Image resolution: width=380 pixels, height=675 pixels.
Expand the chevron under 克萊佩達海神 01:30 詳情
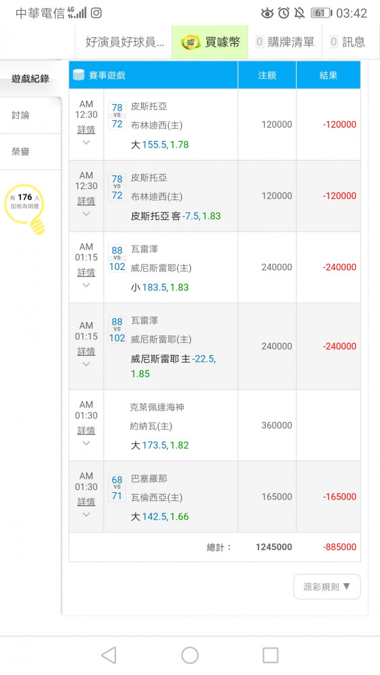86,443
